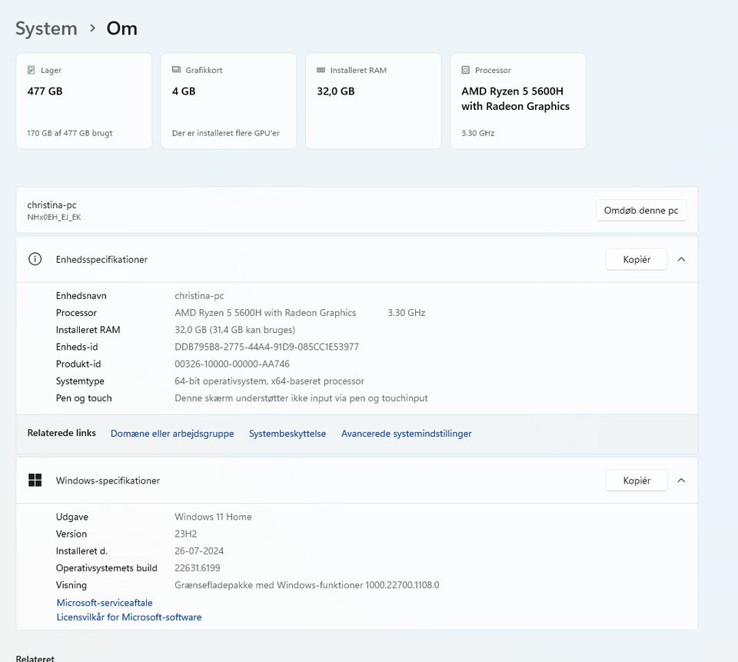Click the Version value '23H2'
Viewport: 738px width, 662px height.
point(186,534)
